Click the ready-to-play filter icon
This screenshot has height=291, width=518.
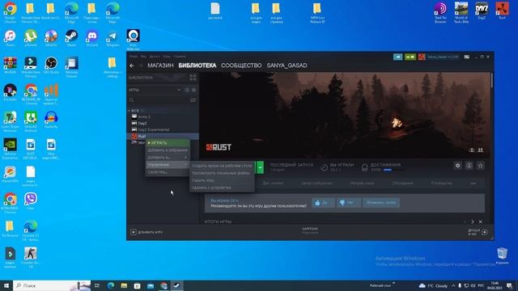pyautogui.click(x=193, y=90)
